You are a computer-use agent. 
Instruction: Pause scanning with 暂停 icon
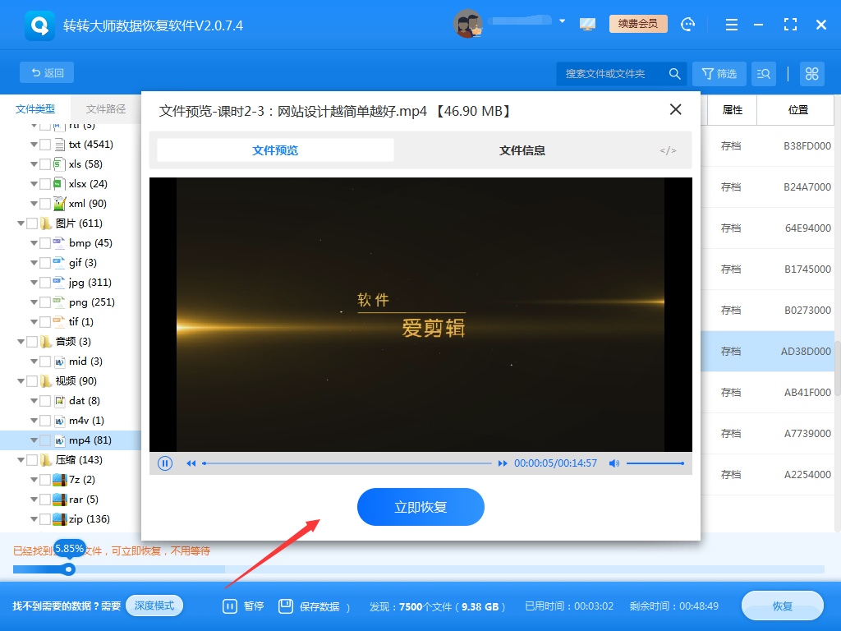pyautogui.click(x=230, y=606)
